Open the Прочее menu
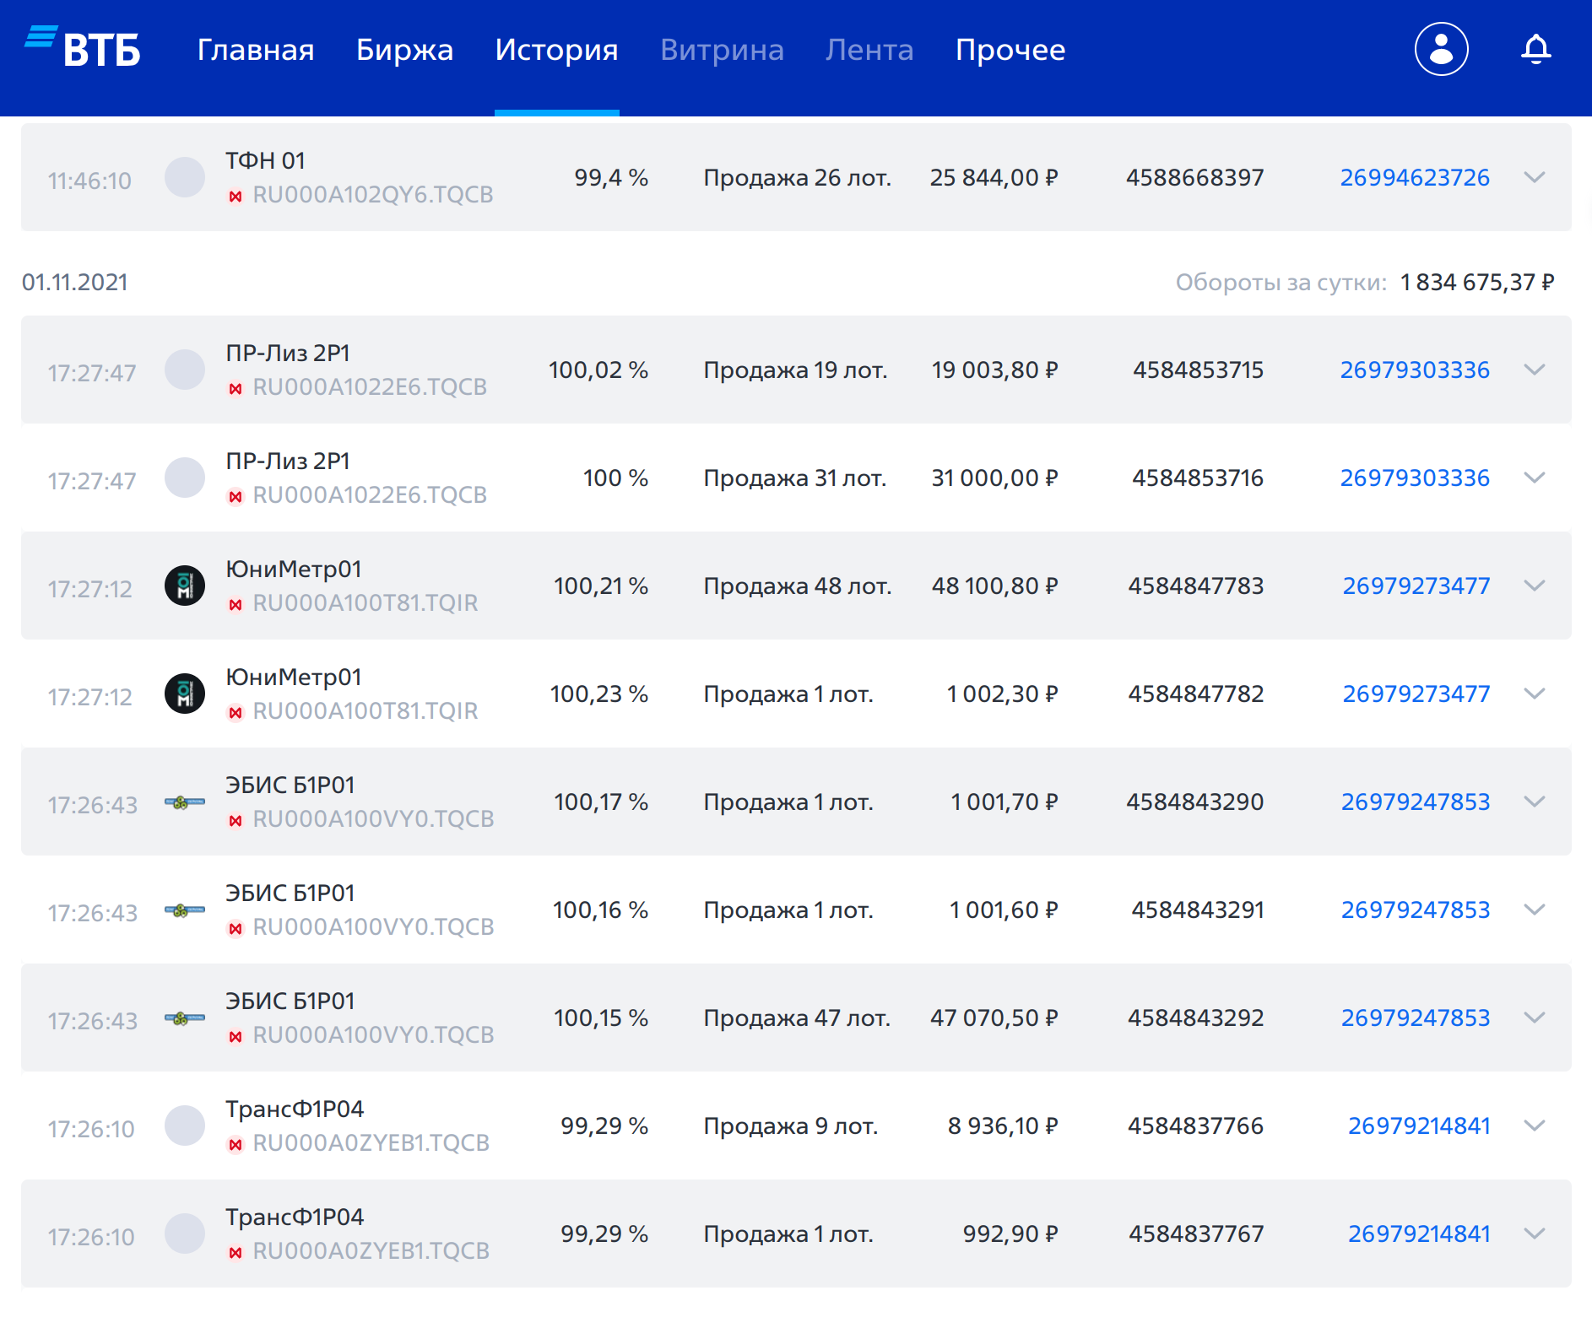The width and height of the screenshot is (1592, 1328). [1010, 50]
